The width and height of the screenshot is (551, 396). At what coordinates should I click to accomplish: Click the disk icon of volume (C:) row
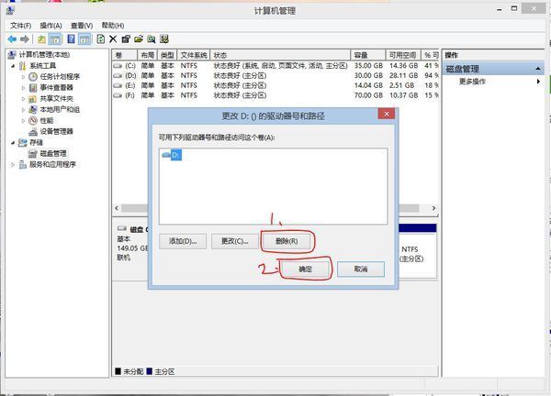(x=118, y=66)
